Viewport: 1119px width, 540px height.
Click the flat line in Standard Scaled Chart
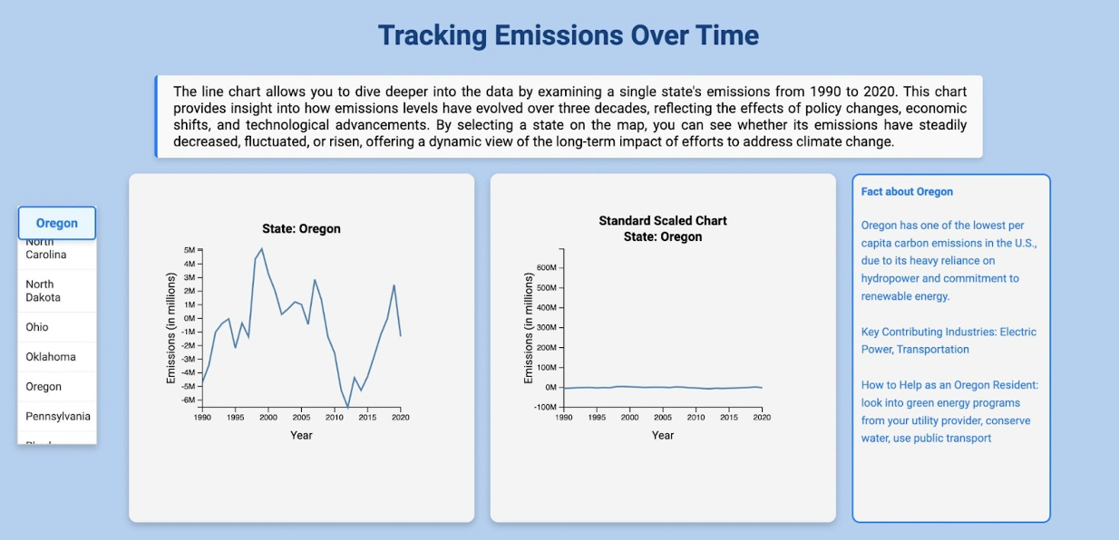(x=662, y=387)
